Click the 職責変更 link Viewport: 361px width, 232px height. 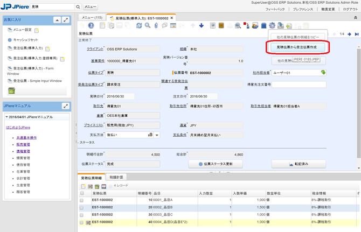coord(328,9)
